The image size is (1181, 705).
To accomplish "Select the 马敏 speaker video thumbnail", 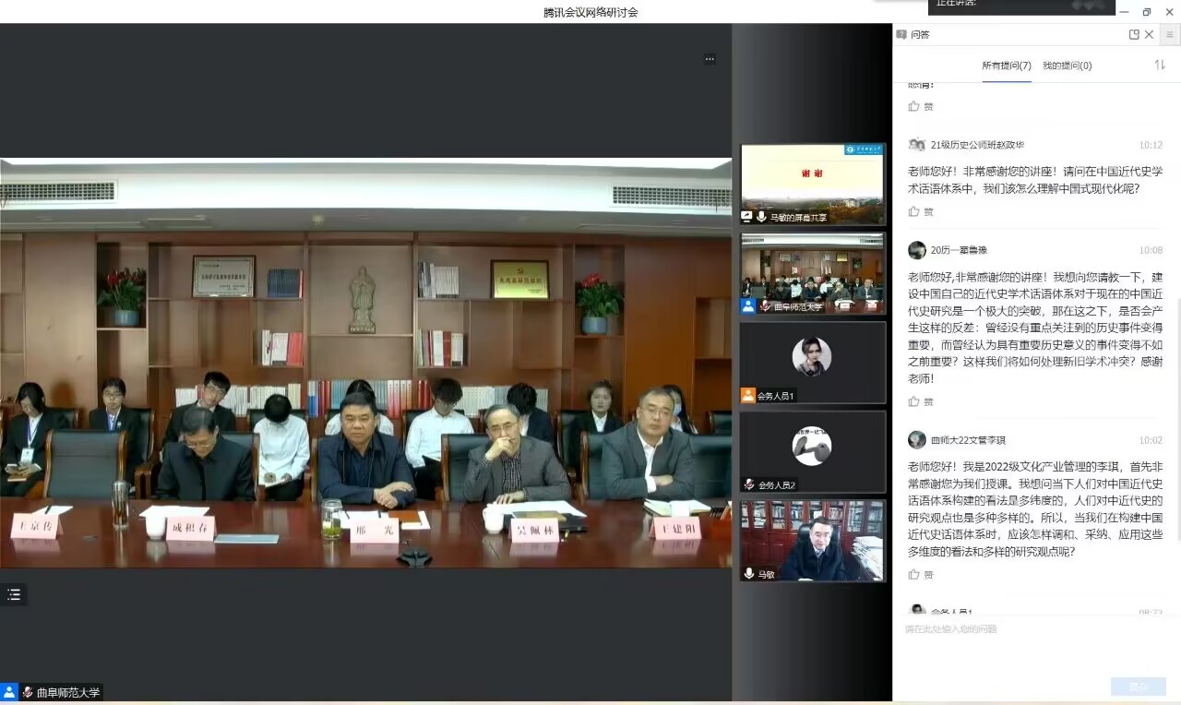I will (812, 541).
